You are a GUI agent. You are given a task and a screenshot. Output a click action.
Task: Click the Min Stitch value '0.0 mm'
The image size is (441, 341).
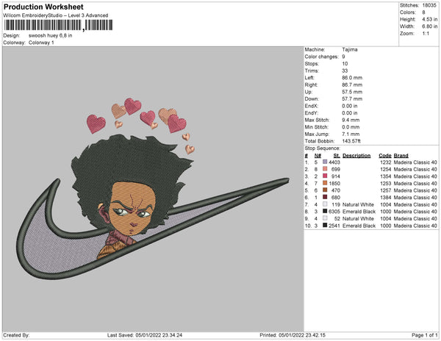351,127
